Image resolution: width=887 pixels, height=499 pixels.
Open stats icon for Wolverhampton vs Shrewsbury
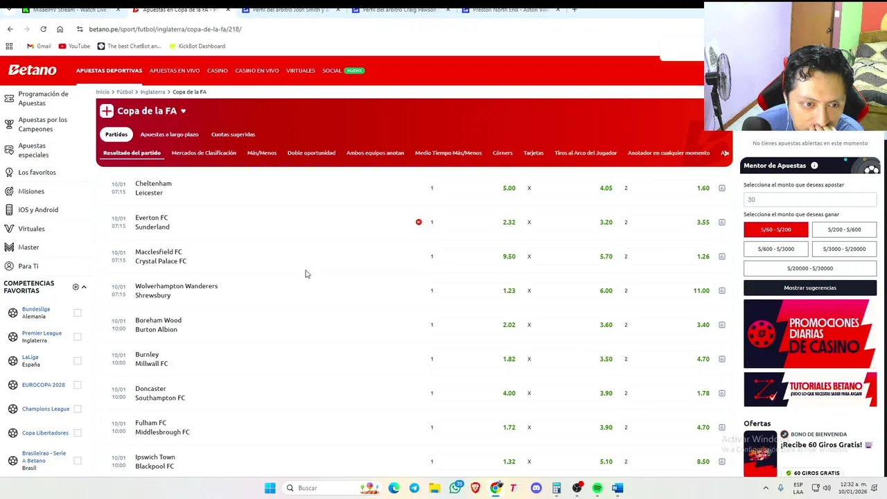tap(721, 290)
